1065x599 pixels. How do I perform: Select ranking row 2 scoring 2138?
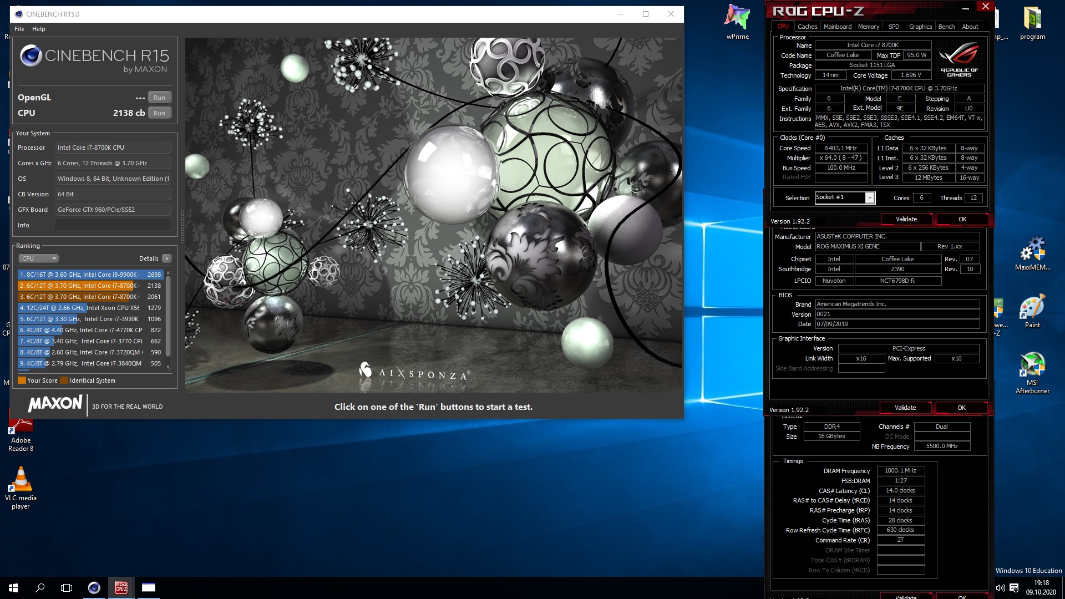pos(90,286)
